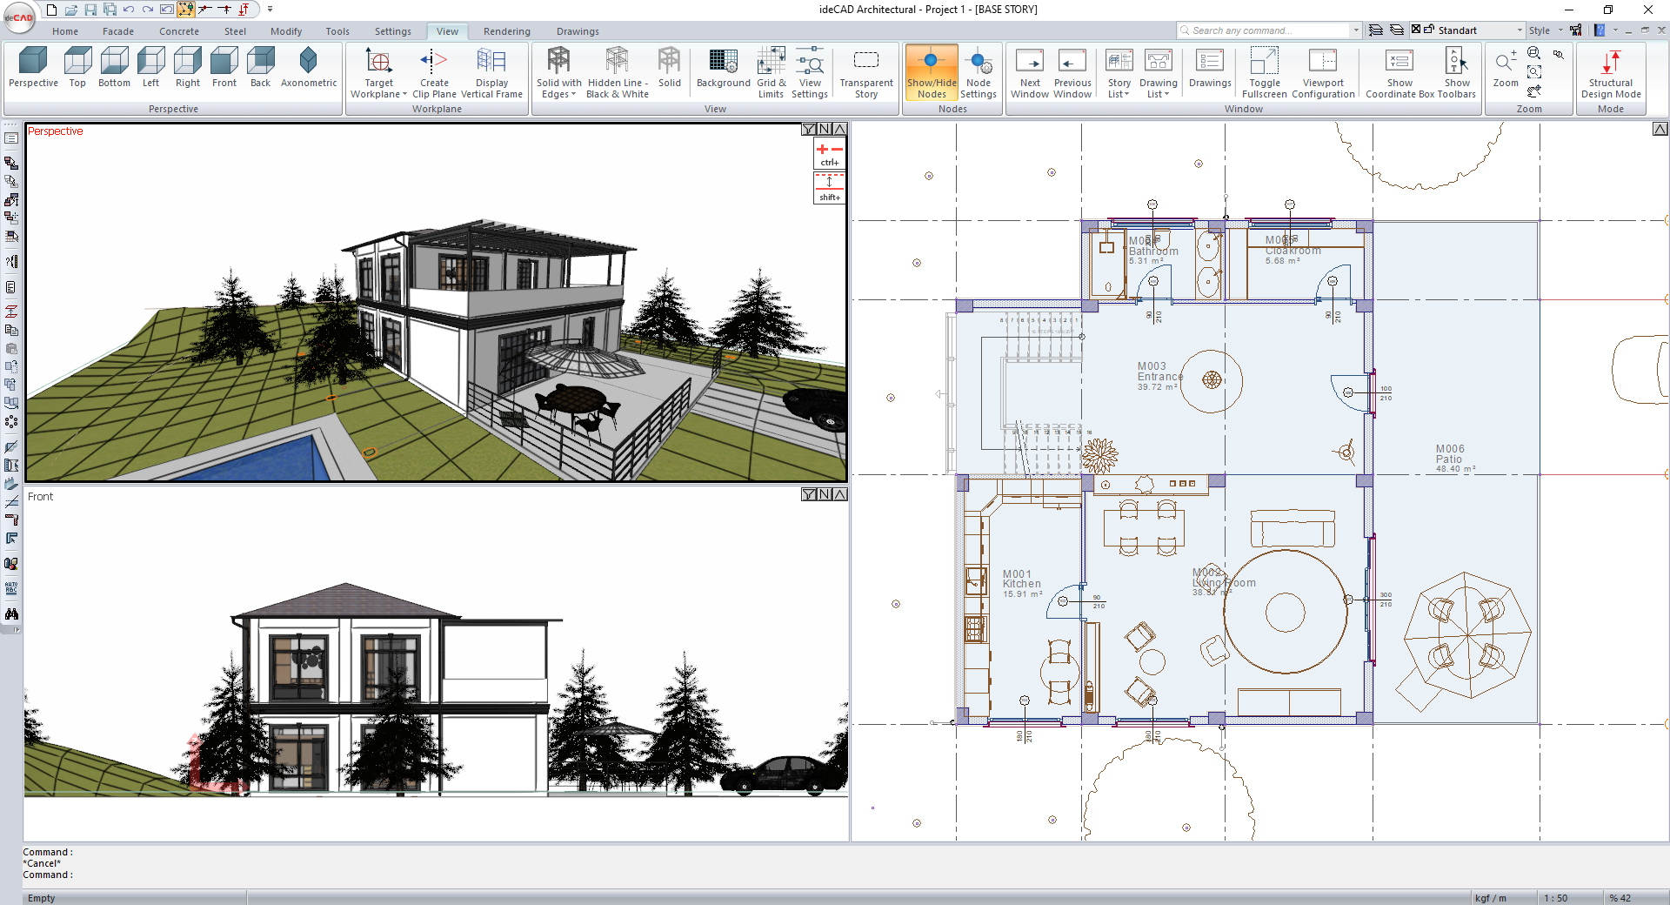
Task: Open the Rendering ribbon tab
Action: (x=506, y=31)
